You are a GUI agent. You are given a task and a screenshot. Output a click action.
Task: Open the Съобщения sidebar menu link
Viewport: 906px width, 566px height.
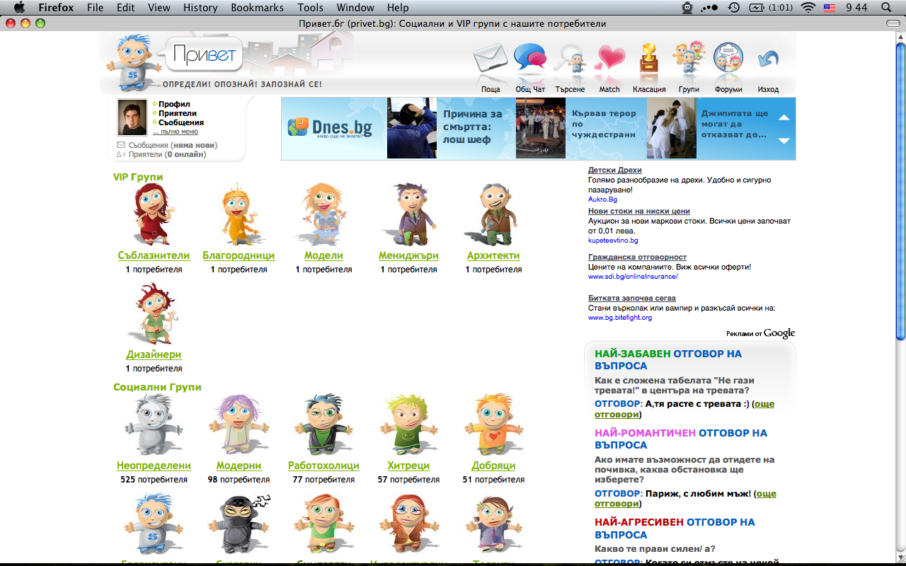181,122
